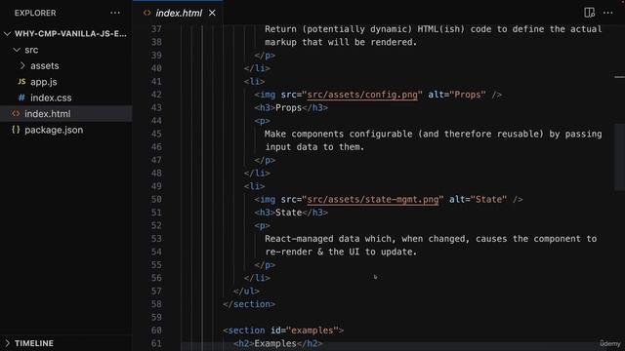This screenshot has height=351, width=625.
Task: Open package.json file
Action: tap(54, 130)
